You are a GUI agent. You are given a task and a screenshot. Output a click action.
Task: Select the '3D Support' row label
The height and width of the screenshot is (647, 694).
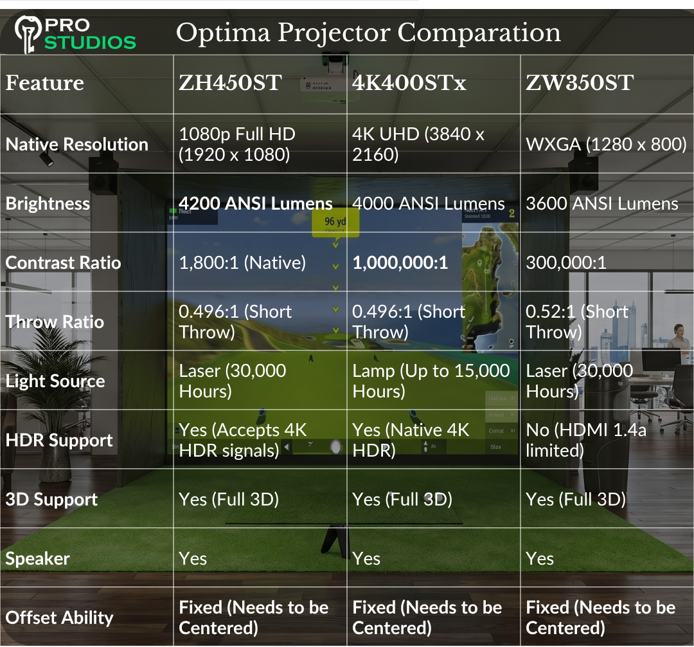(51, 500)
